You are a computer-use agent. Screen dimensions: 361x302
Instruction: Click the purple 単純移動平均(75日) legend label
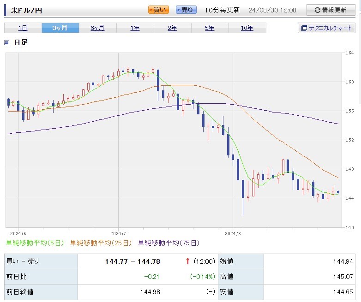coord(168,243)
